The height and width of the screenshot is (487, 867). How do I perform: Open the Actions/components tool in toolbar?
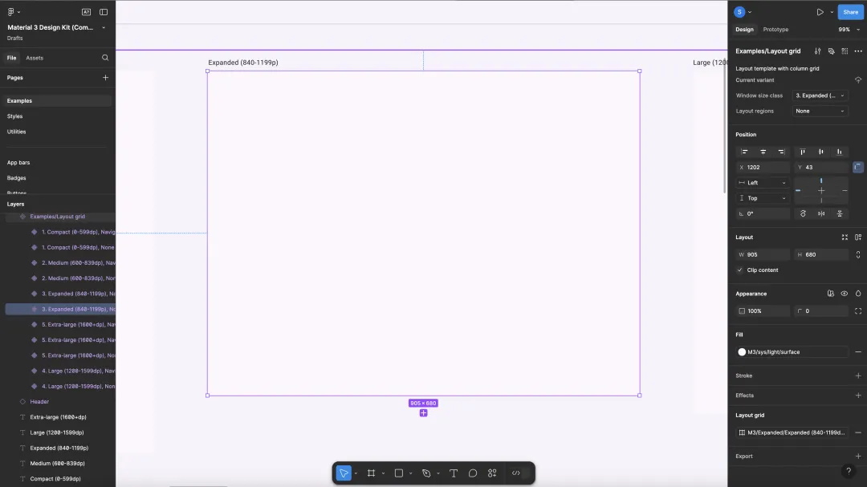point(493,473)
